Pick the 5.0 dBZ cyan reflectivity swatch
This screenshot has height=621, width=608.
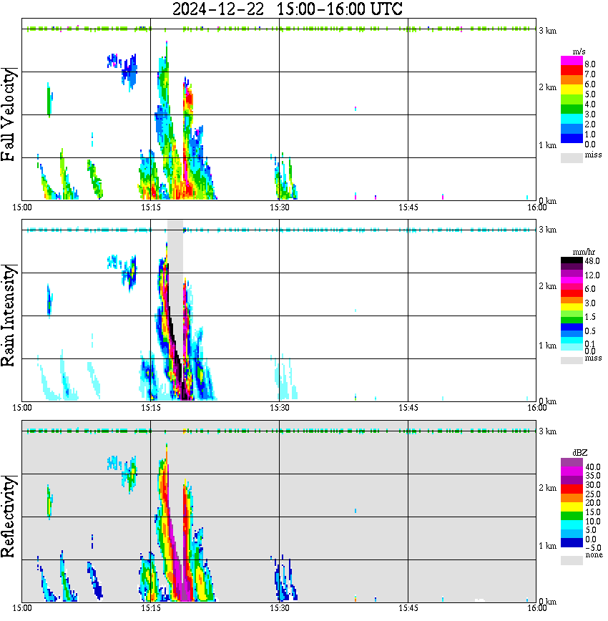pyautogui.click(x=572, y=525)
